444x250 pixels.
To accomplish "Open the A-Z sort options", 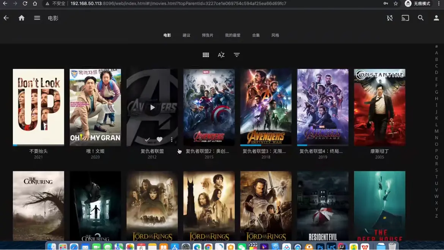I will click(x=221, y=55).
